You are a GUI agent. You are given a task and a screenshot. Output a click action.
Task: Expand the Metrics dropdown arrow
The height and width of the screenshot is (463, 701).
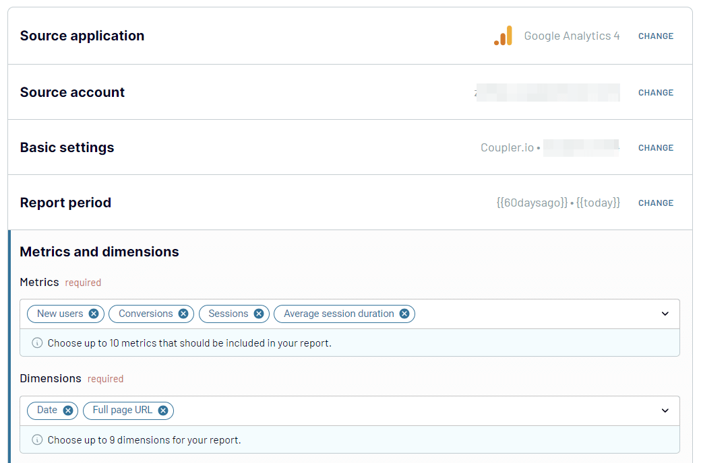click(x=665, y=314)
